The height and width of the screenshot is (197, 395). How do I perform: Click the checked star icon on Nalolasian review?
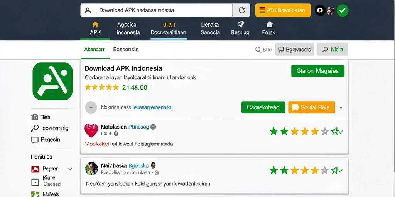click(336, 131)
